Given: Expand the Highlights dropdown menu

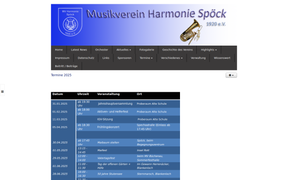Looking at the screenshot, I should click(x=209, y=50).
